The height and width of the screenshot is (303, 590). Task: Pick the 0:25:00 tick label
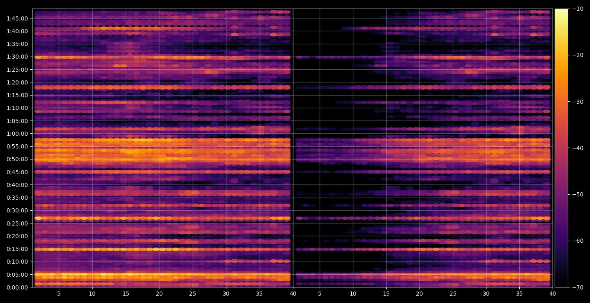(x=18, y=223)
